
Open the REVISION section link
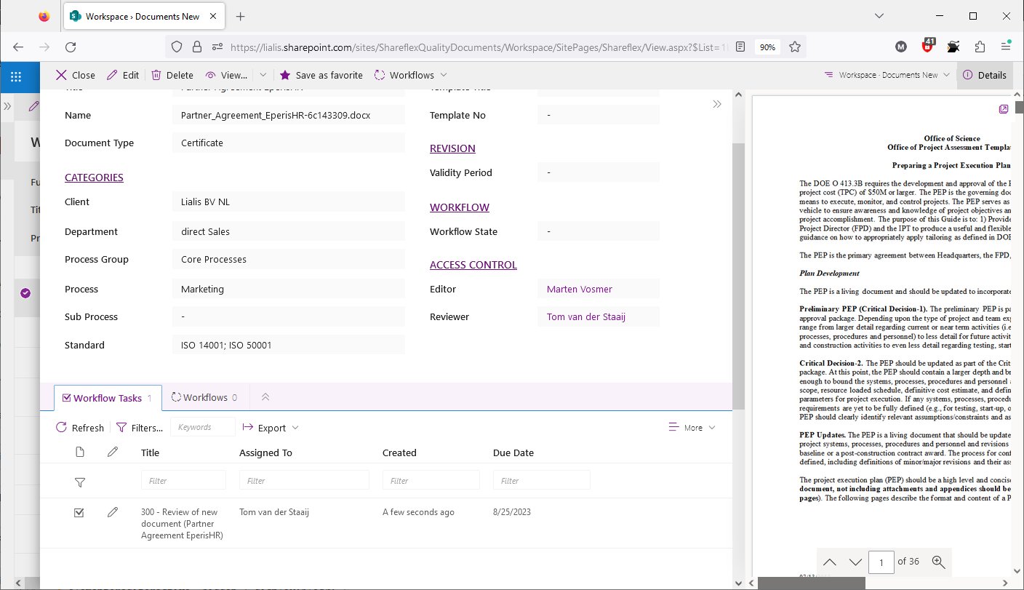pyautogui.click(x=452, y=148)
